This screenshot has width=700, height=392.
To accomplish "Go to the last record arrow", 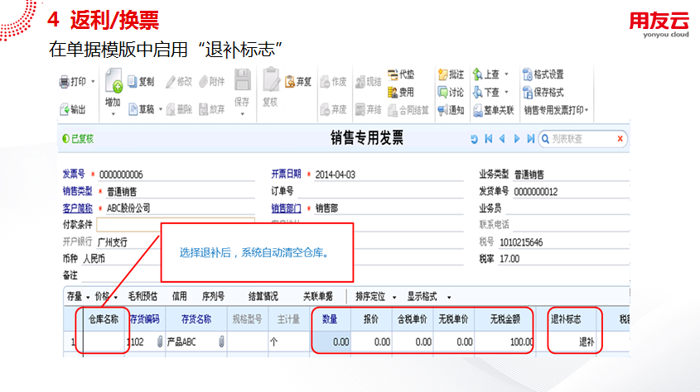I will coord(530,139).
